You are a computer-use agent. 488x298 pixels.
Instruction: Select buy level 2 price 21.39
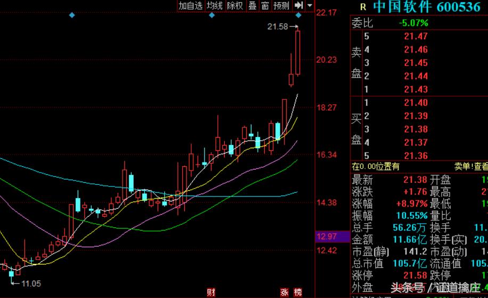(416, 116)
